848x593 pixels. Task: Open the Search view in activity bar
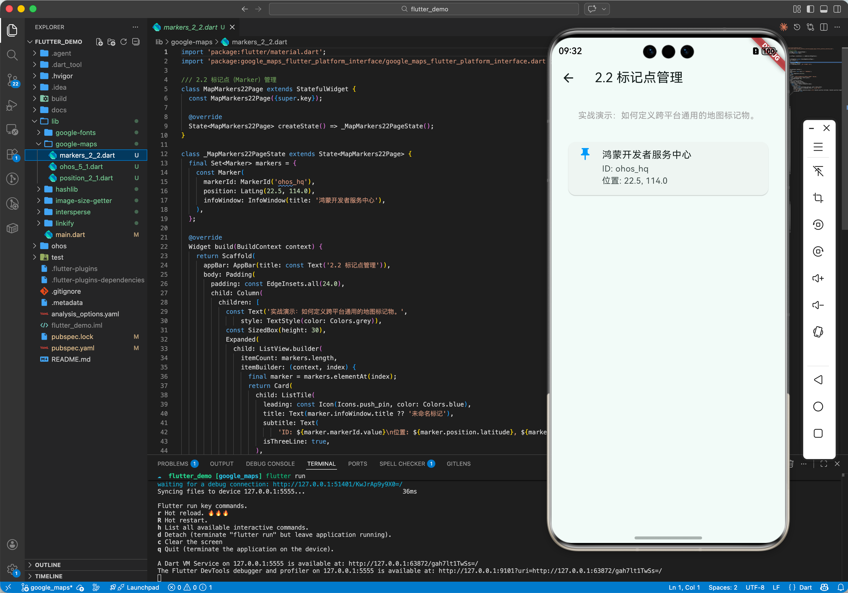click(x=12, y=55)
